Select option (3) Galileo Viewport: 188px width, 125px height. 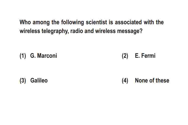coord(34,80)
